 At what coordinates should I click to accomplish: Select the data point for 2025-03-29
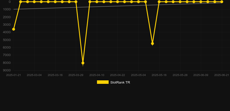tap(76, 2)
